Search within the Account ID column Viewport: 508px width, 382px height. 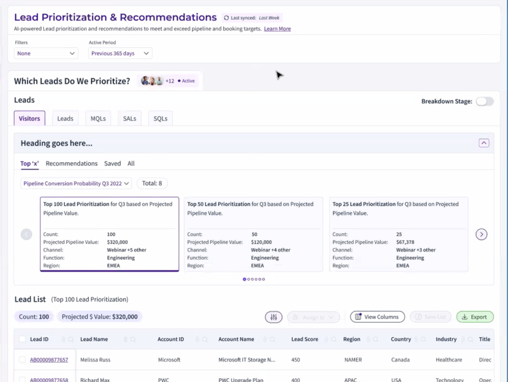(x=205, y=339)
